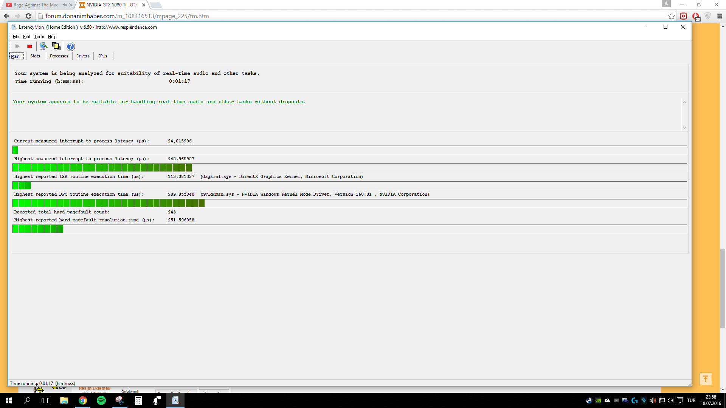Open the CPUs tab

tap(102, 56)
